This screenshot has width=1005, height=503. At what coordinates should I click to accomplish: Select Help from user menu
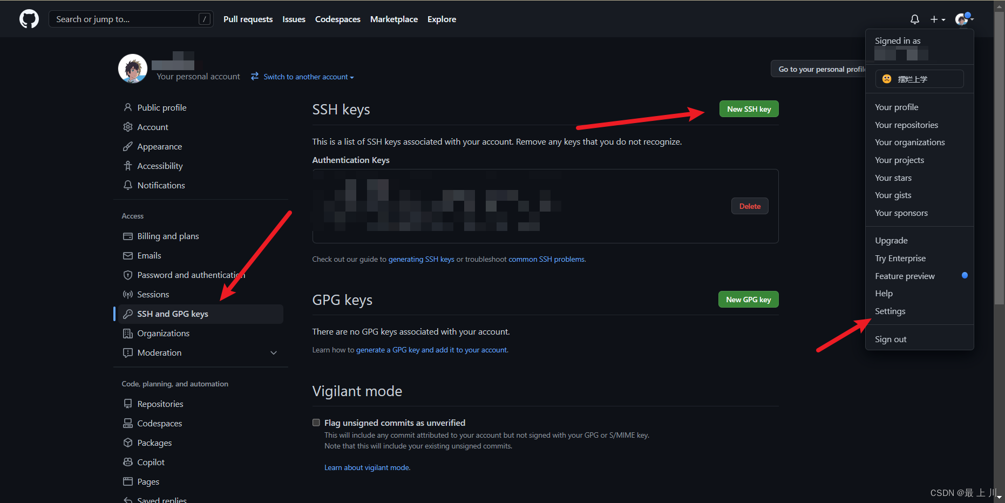(x=919, y=293)
